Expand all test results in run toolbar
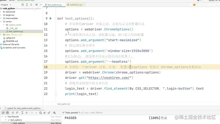This screenshot has width=220, height=124. 22,113
